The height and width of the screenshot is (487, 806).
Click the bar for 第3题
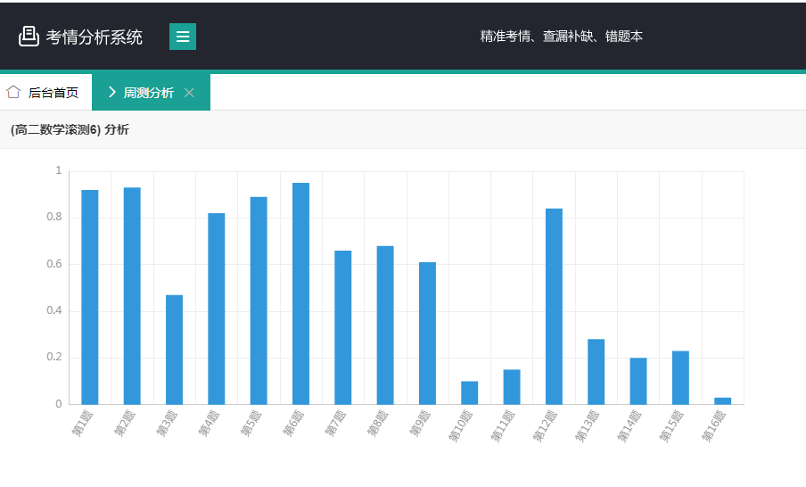(x=174, y=350)
